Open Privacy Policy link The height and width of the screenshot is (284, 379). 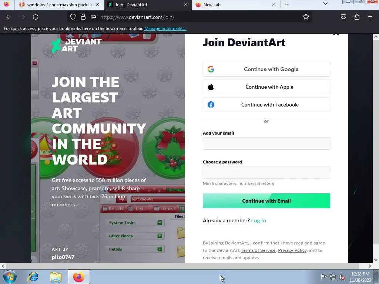click(292, 250)
